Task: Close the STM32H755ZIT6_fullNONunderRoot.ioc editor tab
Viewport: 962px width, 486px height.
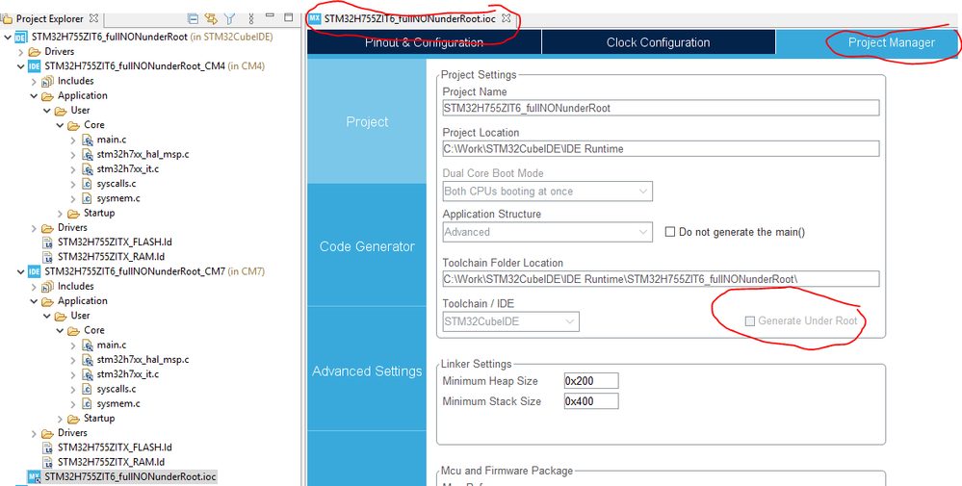Action: pyautogui.click(x=507, y=18)
